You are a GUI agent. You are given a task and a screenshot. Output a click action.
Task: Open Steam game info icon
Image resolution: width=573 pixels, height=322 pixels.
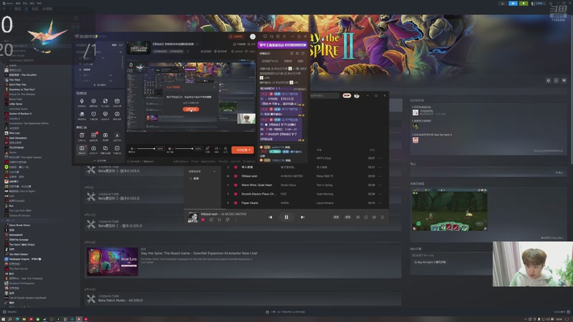[557, 80]
